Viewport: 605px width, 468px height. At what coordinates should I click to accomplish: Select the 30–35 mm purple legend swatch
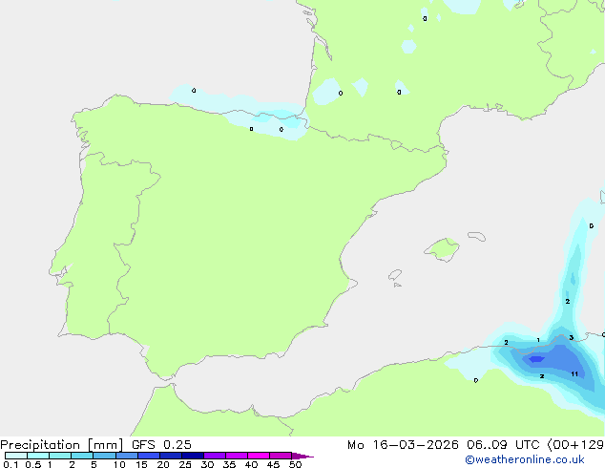point(215,456)
